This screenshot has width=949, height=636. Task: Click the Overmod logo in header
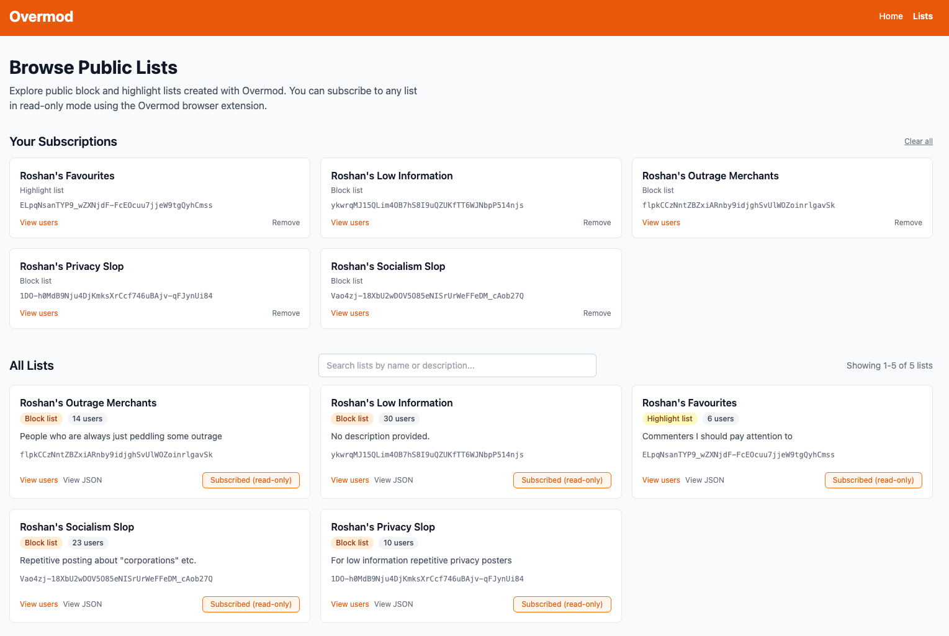pos(41,17)
